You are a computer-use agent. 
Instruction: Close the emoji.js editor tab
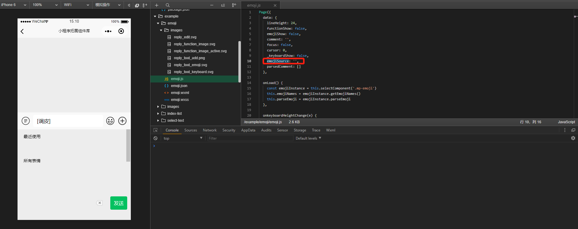click(275, 5)
